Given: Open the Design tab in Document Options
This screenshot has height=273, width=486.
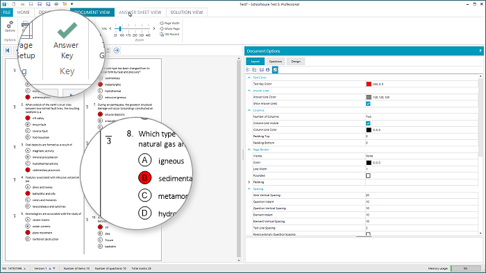Looking at the screenshot, I should 296,61.
